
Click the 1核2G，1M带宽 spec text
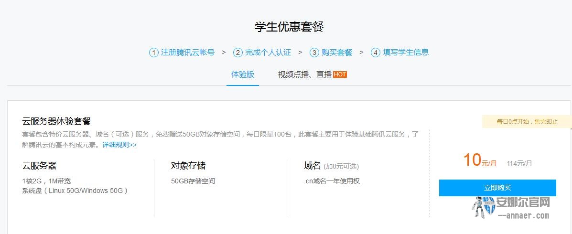46,181
